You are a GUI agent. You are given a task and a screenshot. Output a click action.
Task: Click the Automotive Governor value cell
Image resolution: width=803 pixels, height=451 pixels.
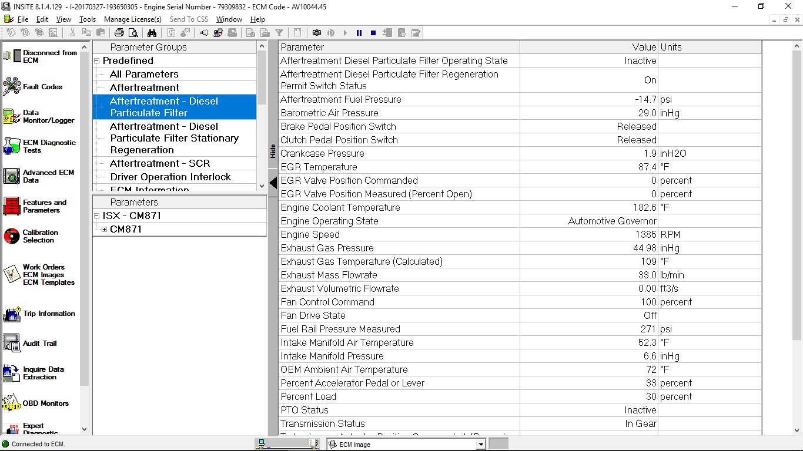tap(588, 221)
